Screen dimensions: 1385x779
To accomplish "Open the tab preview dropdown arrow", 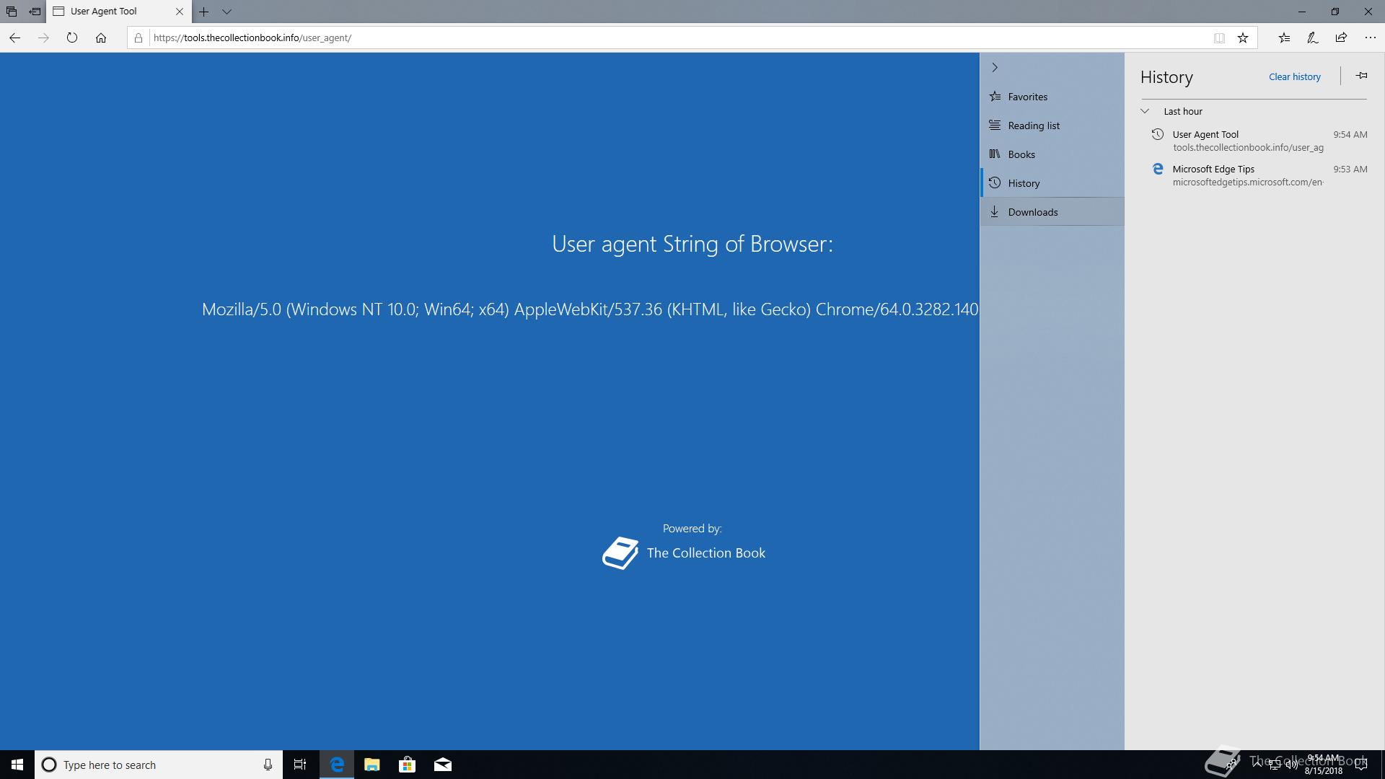I will click(227, 12).
